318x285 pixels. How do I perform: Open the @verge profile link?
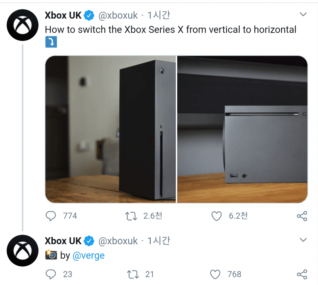pyautogui.click(x=88, y=256)
